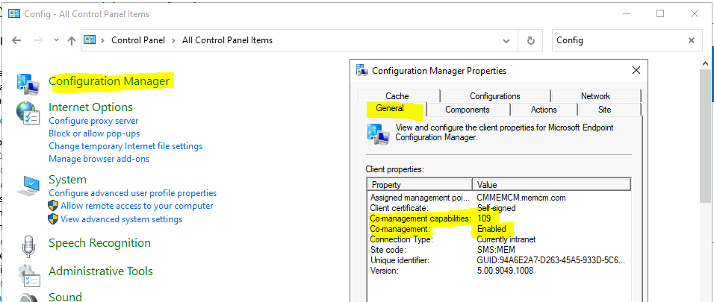Viewport: 714px width, 302px height.
Task: Switch to the Cache tab
Action: 397,96
